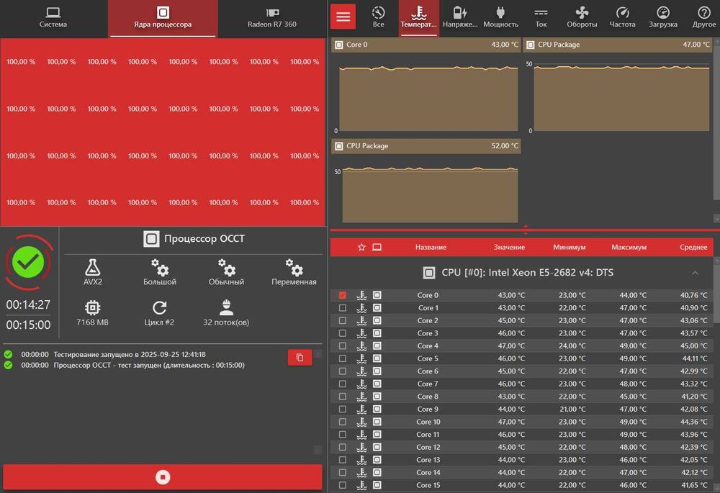Viewport: 720px width, 493px height.
Task: Show all sensors with the Все tab
Action: (x=379, y=17)
